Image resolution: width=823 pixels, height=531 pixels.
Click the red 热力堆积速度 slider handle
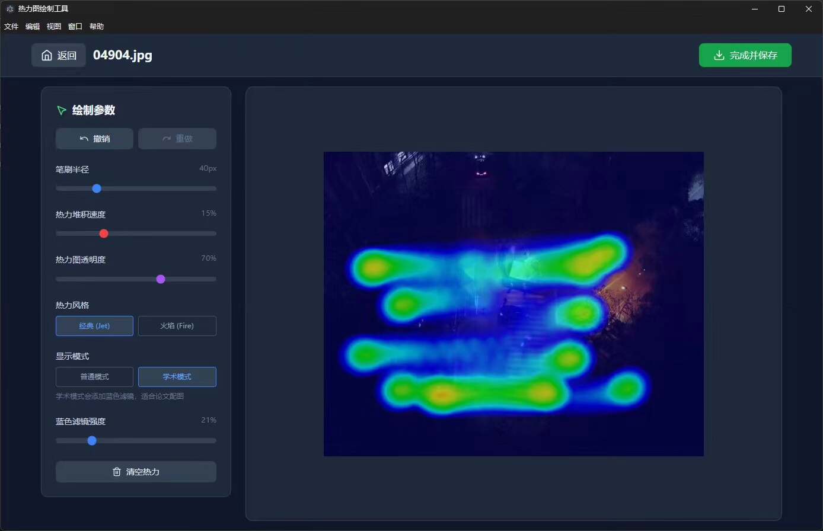(x=104, y=233)
